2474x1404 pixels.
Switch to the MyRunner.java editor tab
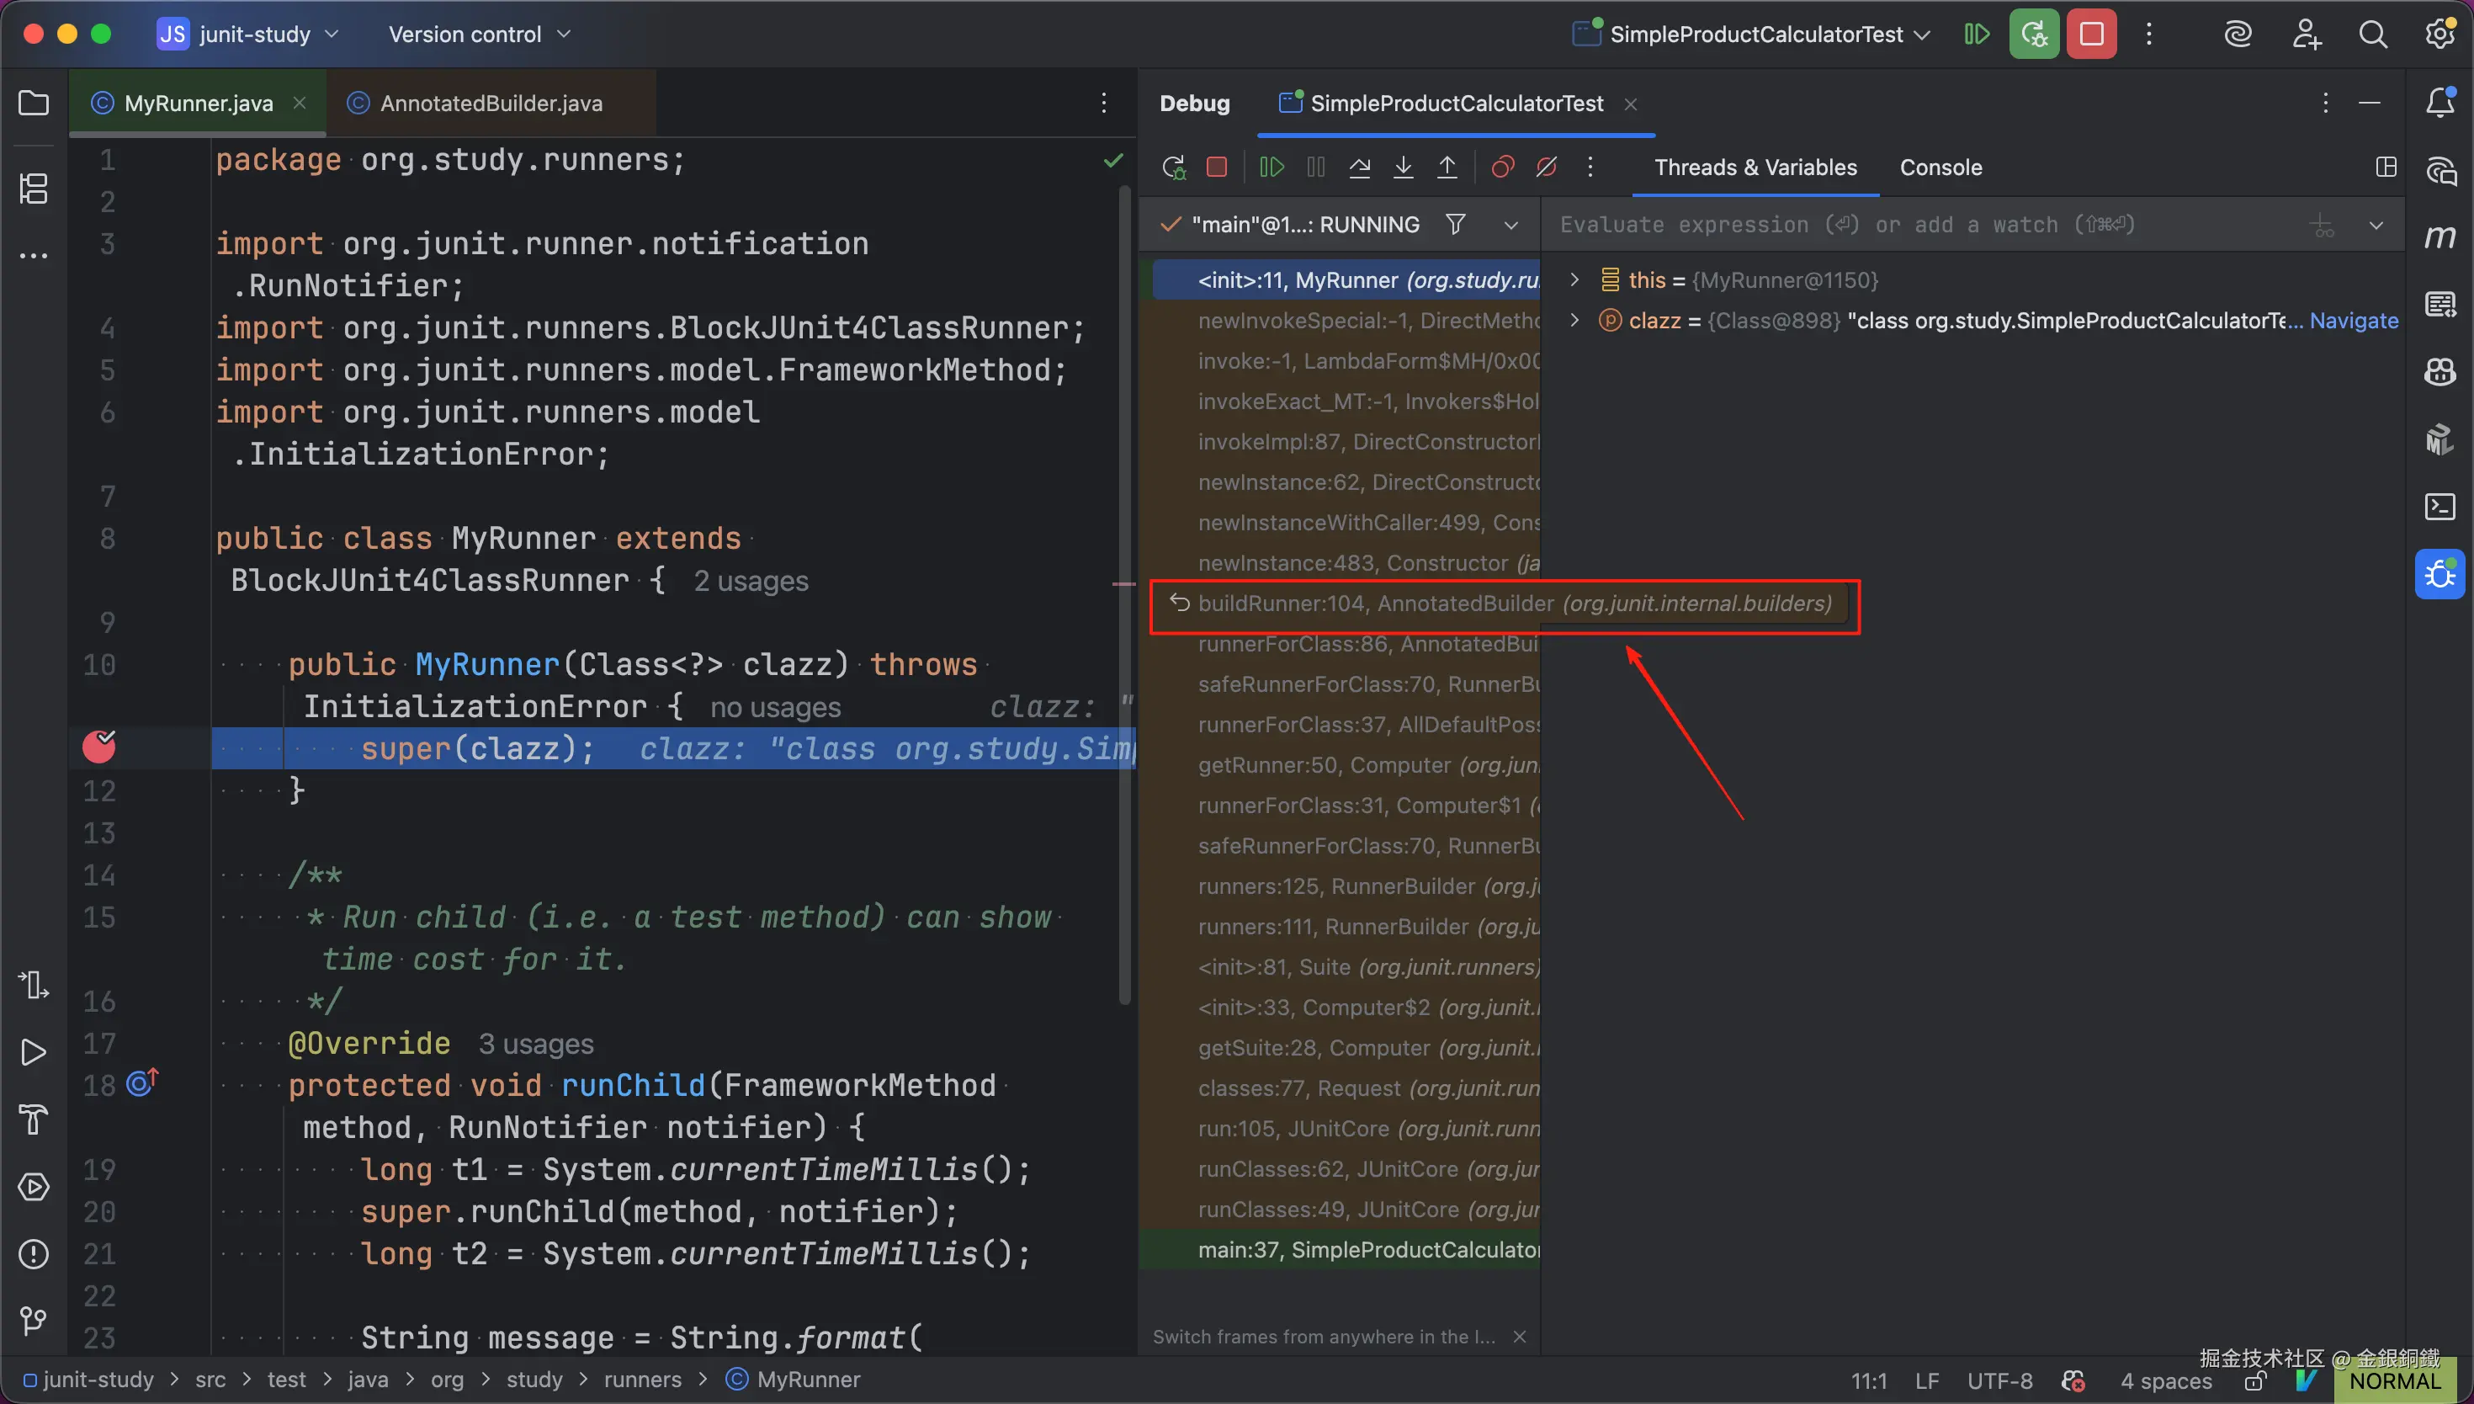point(199,104)
